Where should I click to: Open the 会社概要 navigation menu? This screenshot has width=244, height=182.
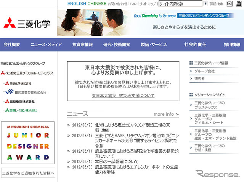pyautogui.click(x=12, y=45)
